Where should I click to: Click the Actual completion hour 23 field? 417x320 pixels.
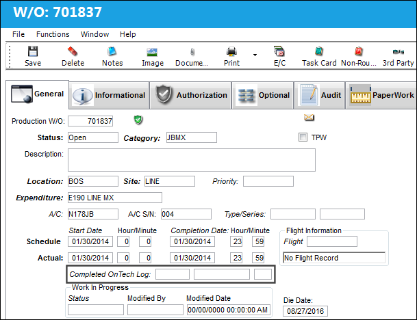pos(236,258)
